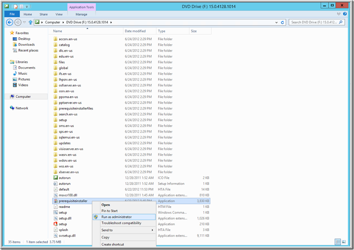Open the Music library
This screenshot has height=250, width=354.
[x=23, y=73]
